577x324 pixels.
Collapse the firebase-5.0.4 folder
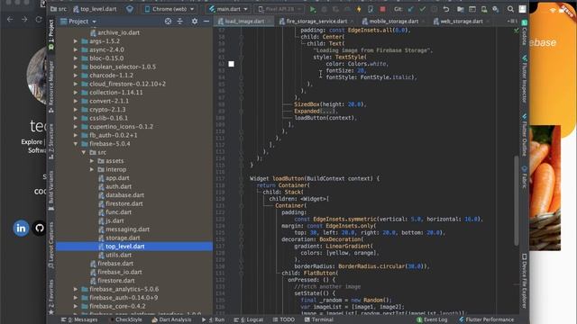pyautogui.click(x=76, y=144)
